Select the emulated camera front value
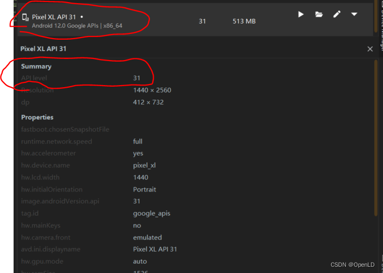383x273 pixels. coord(147,238)
